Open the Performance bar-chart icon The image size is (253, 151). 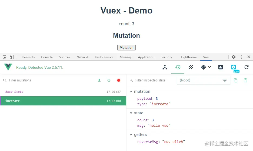point(221,67)
